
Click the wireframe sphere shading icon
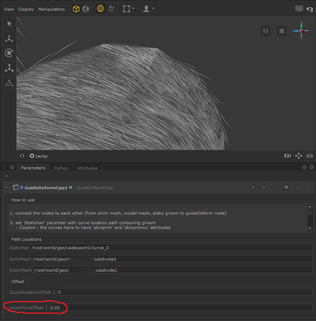point(100,9)
